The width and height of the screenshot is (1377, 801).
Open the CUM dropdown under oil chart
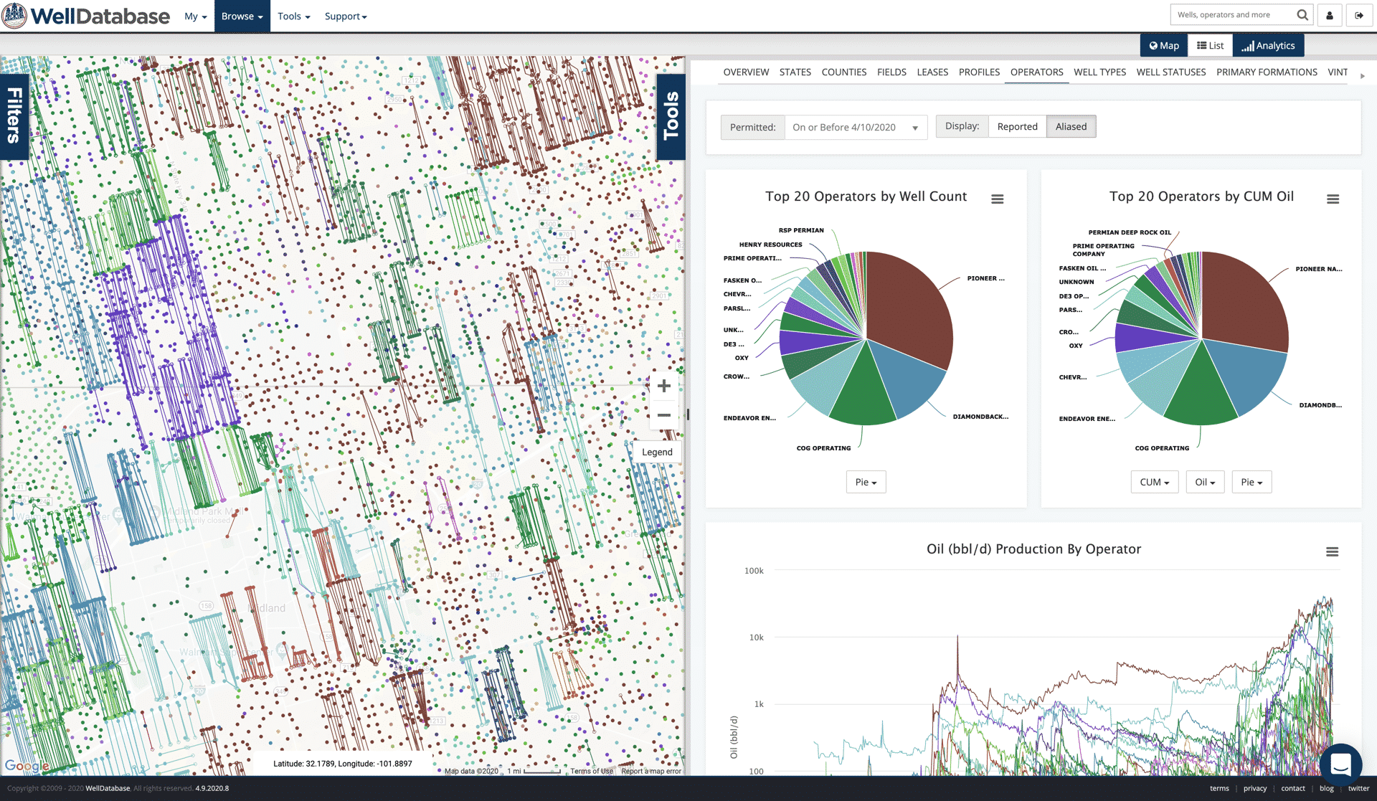(1154, 483)
